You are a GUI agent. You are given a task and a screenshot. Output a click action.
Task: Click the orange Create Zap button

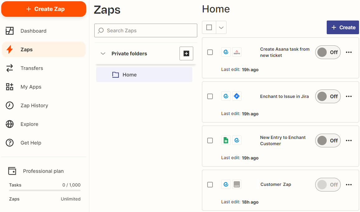click(44, 9)
